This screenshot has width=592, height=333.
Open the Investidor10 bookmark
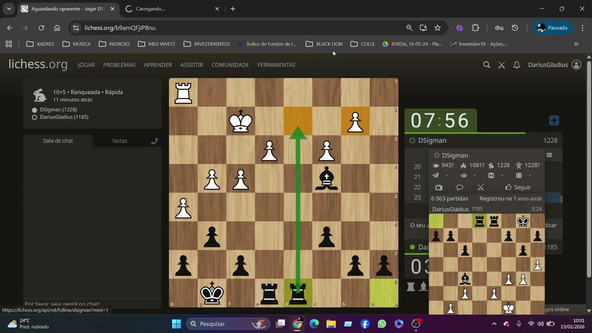point(479,44)
